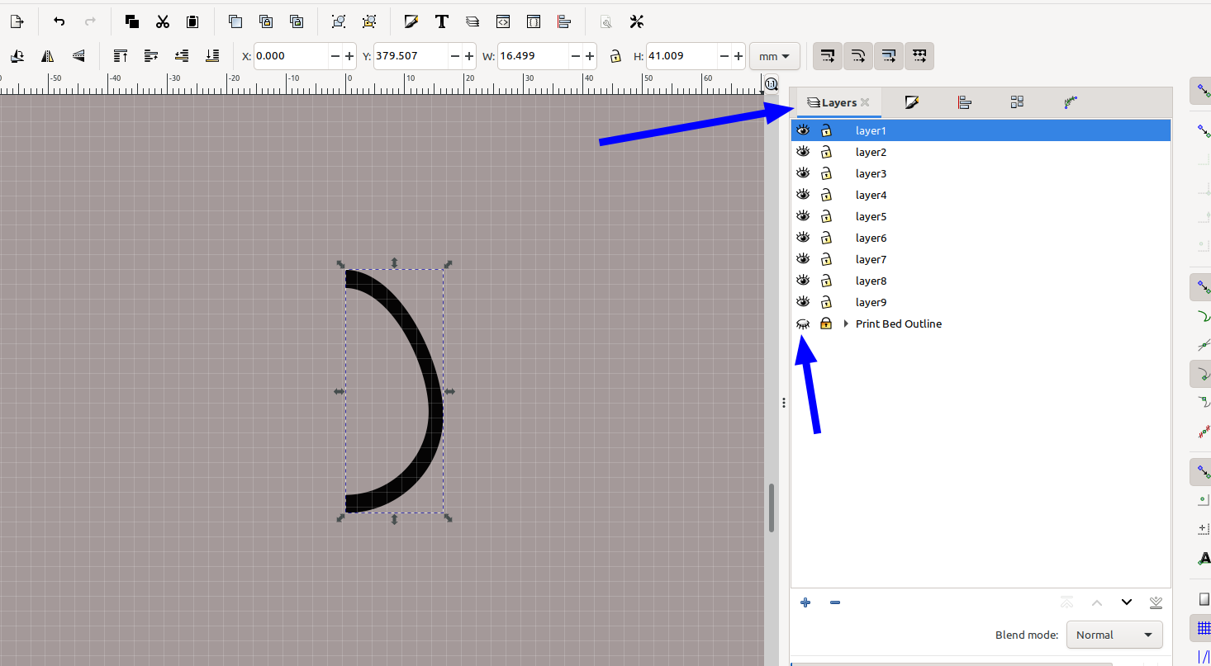Viewport: 1211px width, 666px height.
Task: Switch to the Align and Distribute panel tab
Action: [x=964, y=102]
